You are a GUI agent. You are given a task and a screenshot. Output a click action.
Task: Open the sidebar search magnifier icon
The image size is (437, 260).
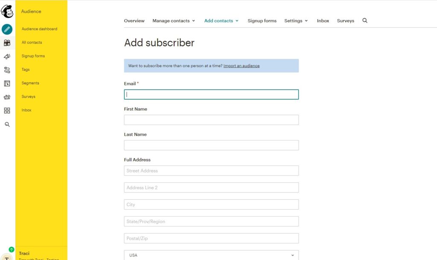(7, 124)
